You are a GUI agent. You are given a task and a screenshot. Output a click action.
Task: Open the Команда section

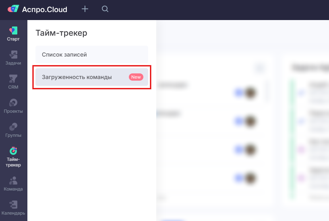pyautogui.click(x=13, y=183)
